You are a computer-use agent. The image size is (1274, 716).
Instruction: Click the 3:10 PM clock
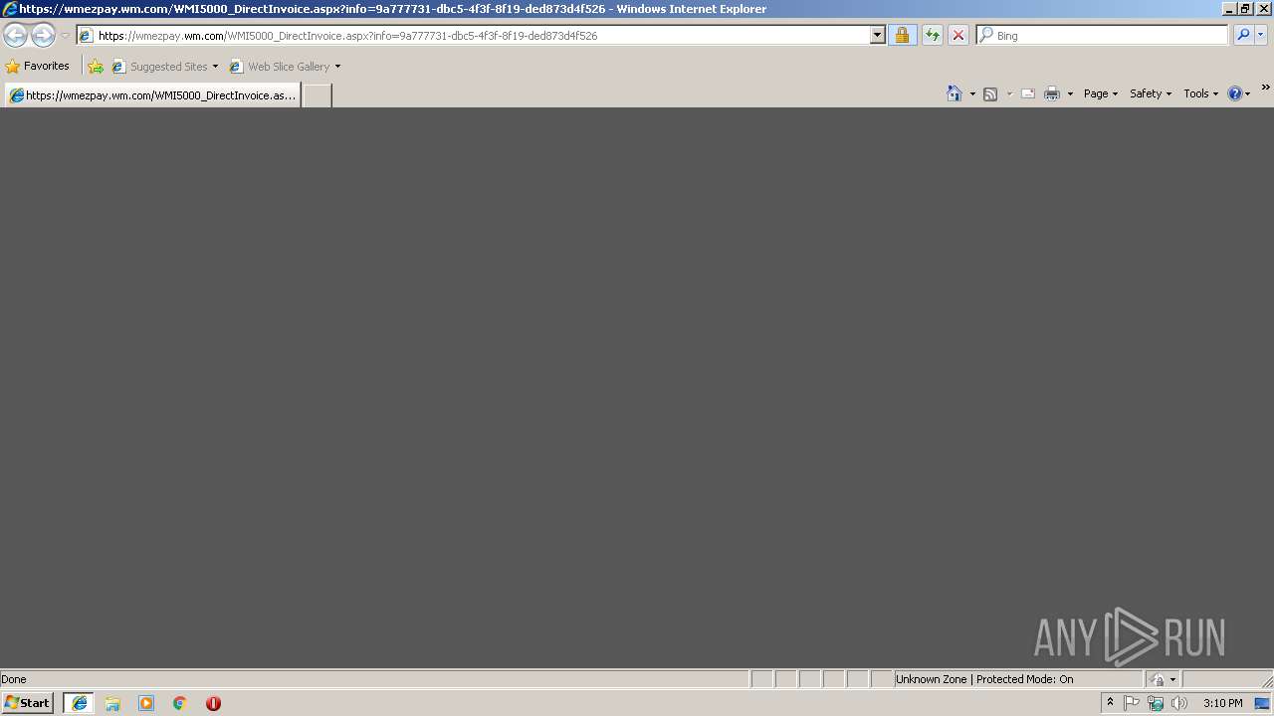(x=1222, y=703)
